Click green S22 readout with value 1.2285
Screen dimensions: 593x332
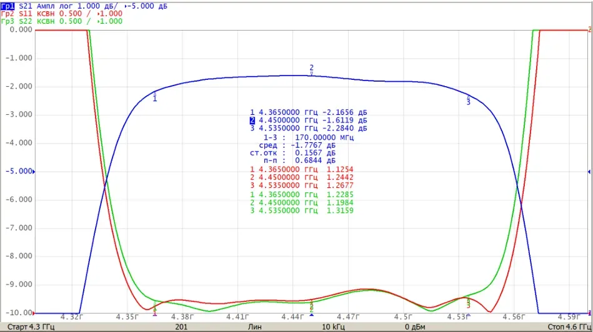pos(301,195)
